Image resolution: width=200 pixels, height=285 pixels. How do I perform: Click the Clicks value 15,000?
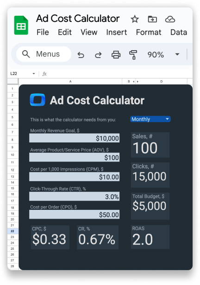coord(150,176)
